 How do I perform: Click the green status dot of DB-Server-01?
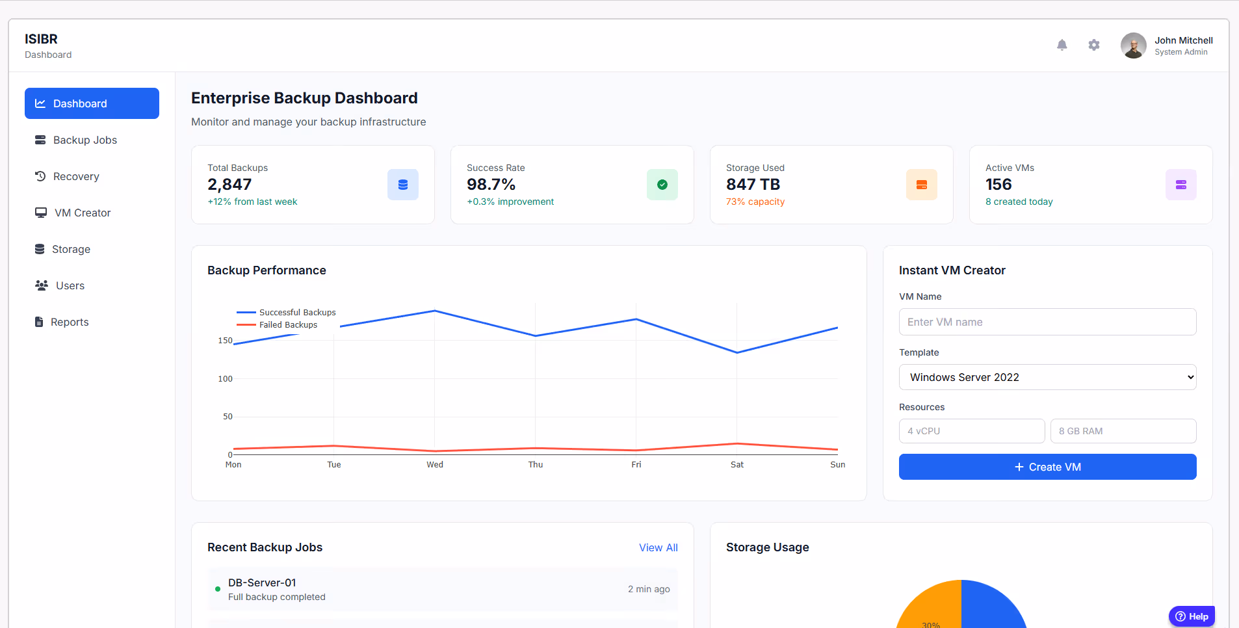pyautogui.click(x=218, y=589)
